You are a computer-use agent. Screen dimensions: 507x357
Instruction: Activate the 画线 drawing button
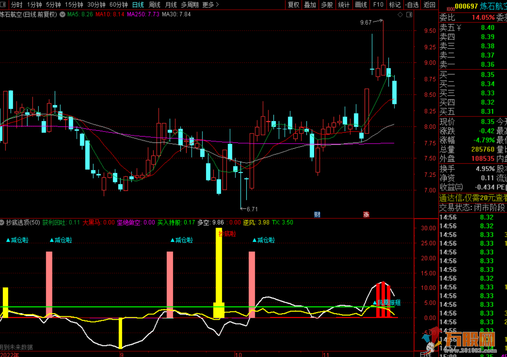(x=361, y=5)
